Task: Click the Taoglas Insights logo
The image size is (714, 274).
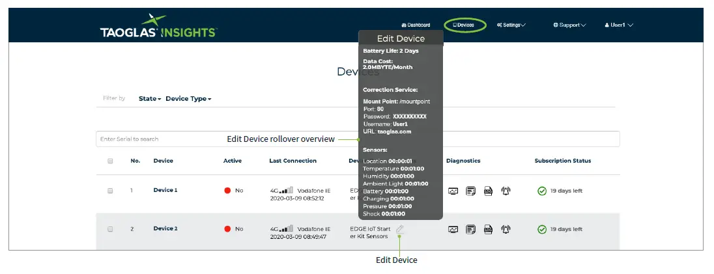Action: click(x=158, y=26)
